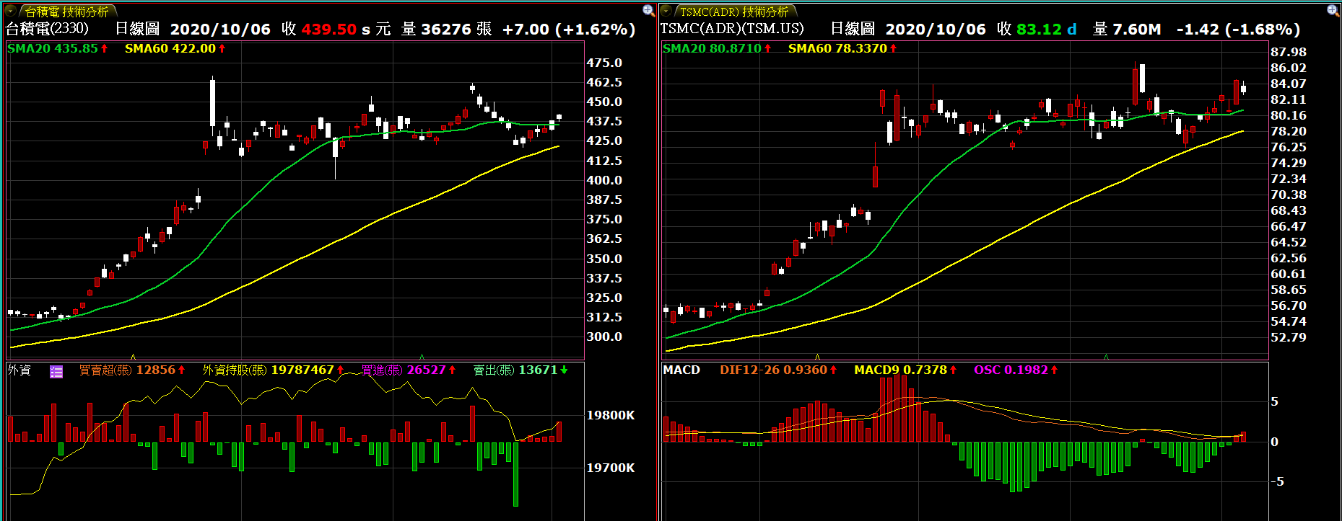Click the closing price 439.50

click(329, 30)
